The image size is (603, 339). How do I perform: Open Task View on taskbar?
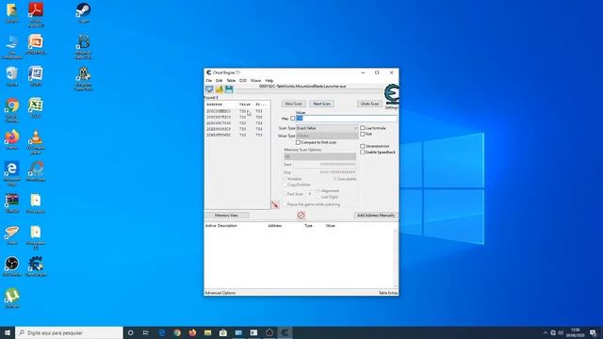pyautogui.click(x=146, y=332)
